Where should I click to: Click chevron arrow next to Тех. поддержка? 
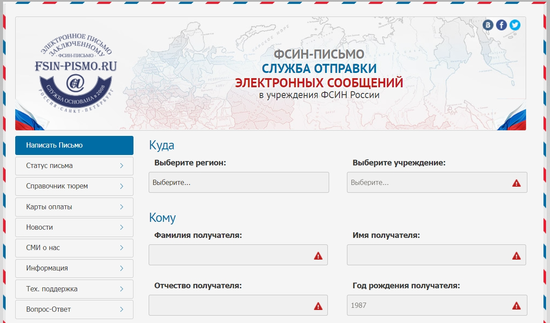[122, 289]
